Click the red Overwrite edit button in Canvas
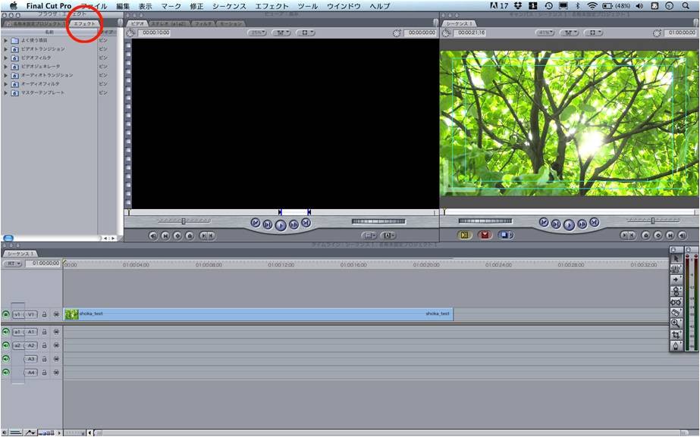700x437 pixels. [485, 235]
